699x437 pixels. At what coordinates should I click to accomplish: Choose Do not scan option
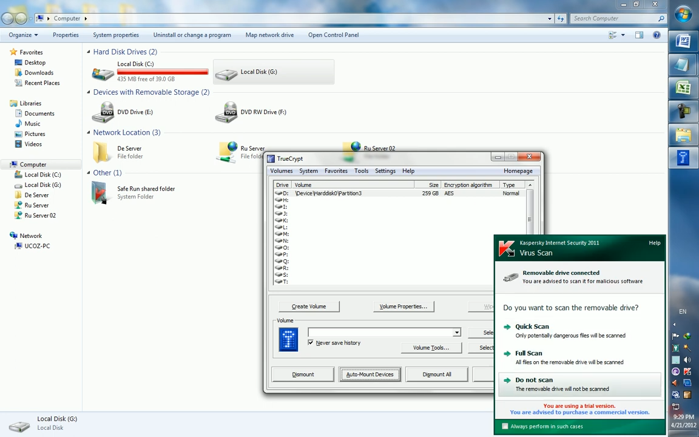579,384
